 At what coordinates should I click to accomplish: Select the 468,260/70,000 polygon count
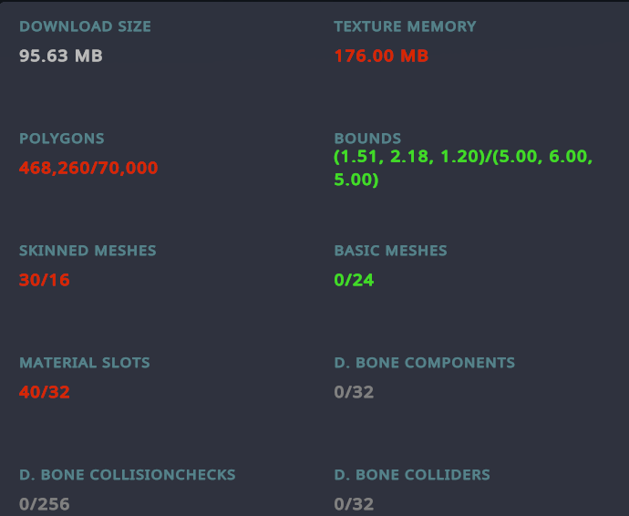[88, 168]
